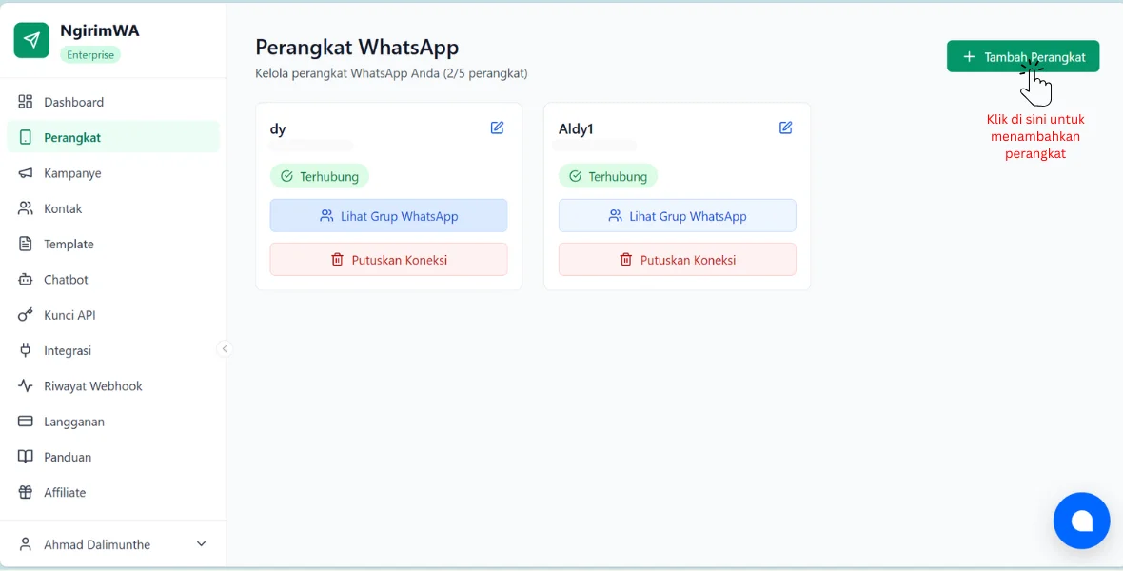The height and width of the screenshot is (571, 1123).
Task: Open the Kontak section
Action: pos(113,208)
